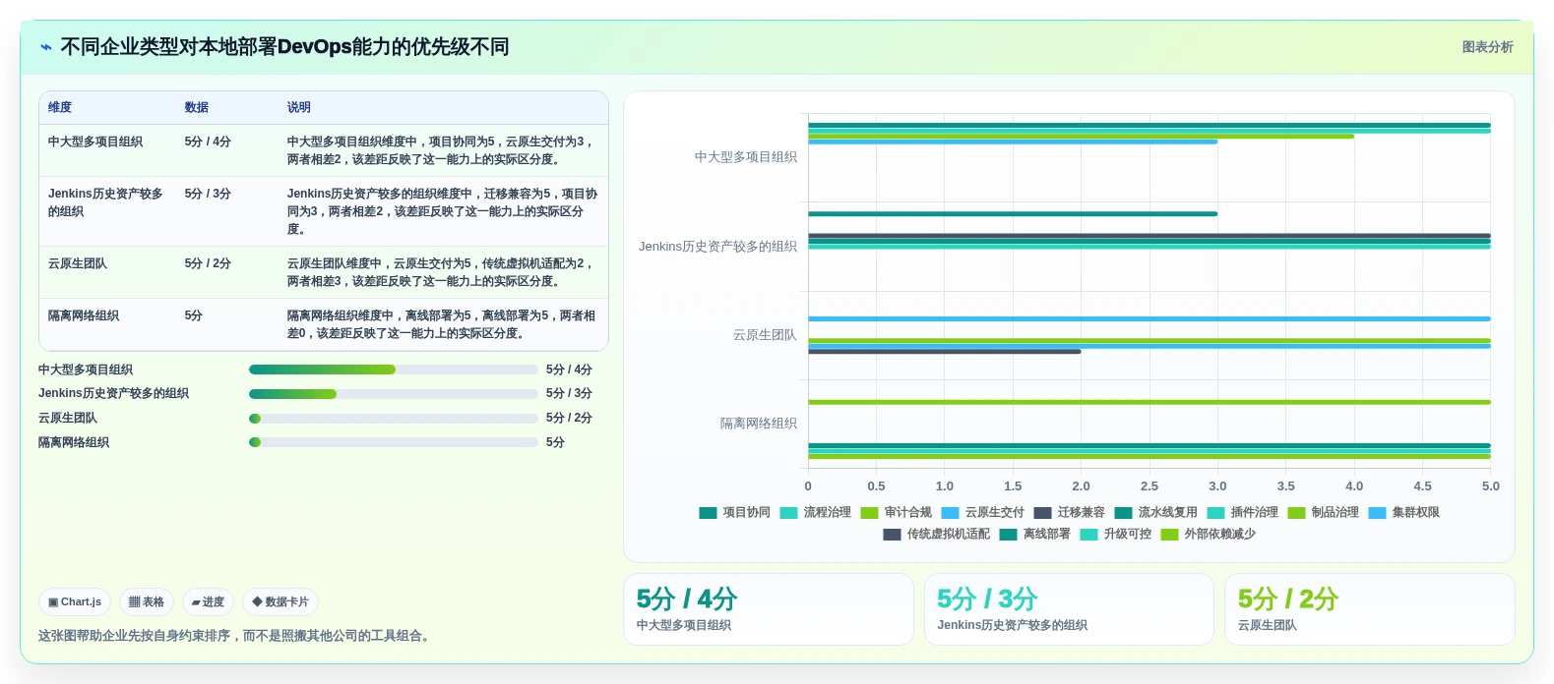Toggle 升级可控 legend item
Viewport: 1554px width, 684px height.
point(1115,534)
